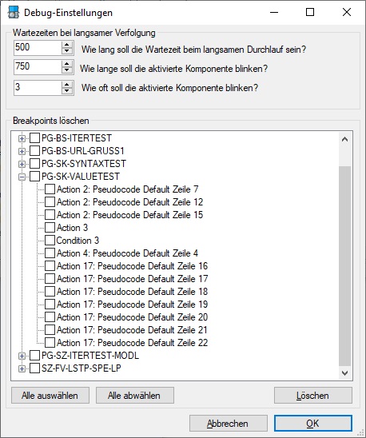The image size is (366, 438).
Task: Click the scrollbar up arrow in breakpoint list
Action: (345, 139)
